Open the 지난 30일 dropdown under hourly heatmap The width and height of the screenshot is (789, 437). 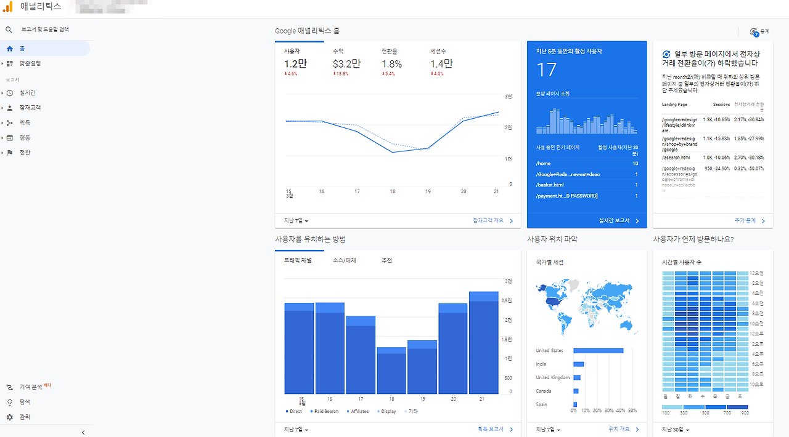point(675,430)
